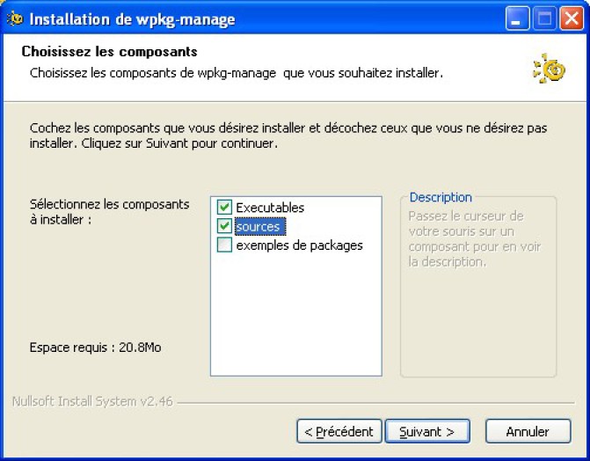Go back with the Précédent button
590x461 pixels.
coord(339,432)
